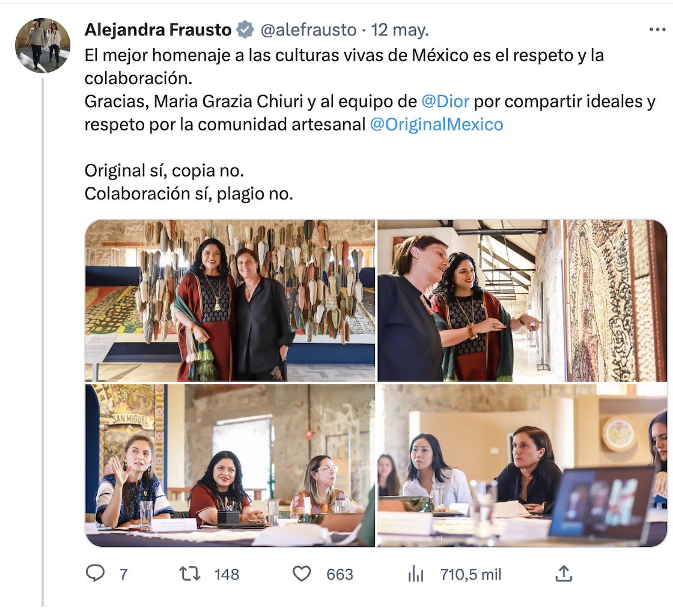Open the @Dior mention link

[x=445, y=101]
